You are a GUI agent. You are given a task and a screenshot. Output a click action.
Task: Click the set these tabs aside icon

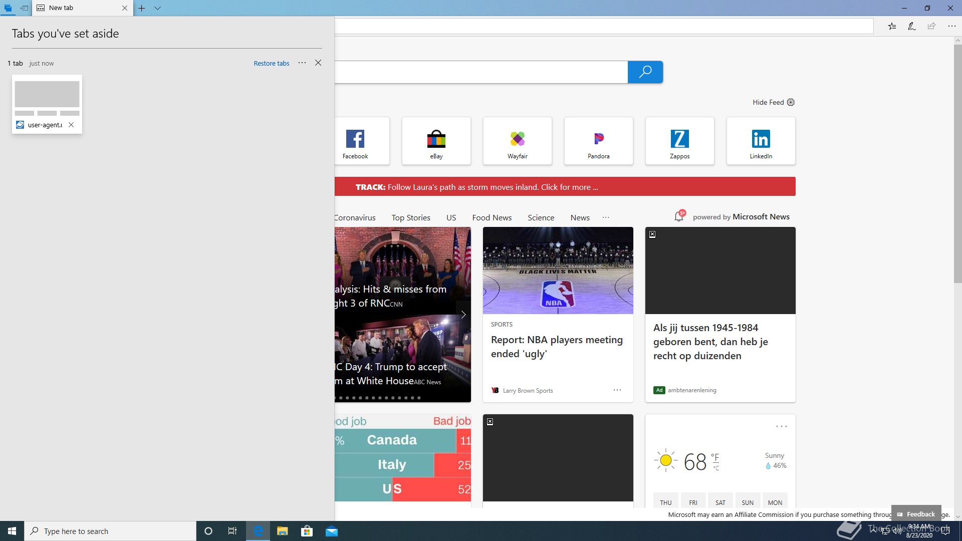[x=24, y=8]
